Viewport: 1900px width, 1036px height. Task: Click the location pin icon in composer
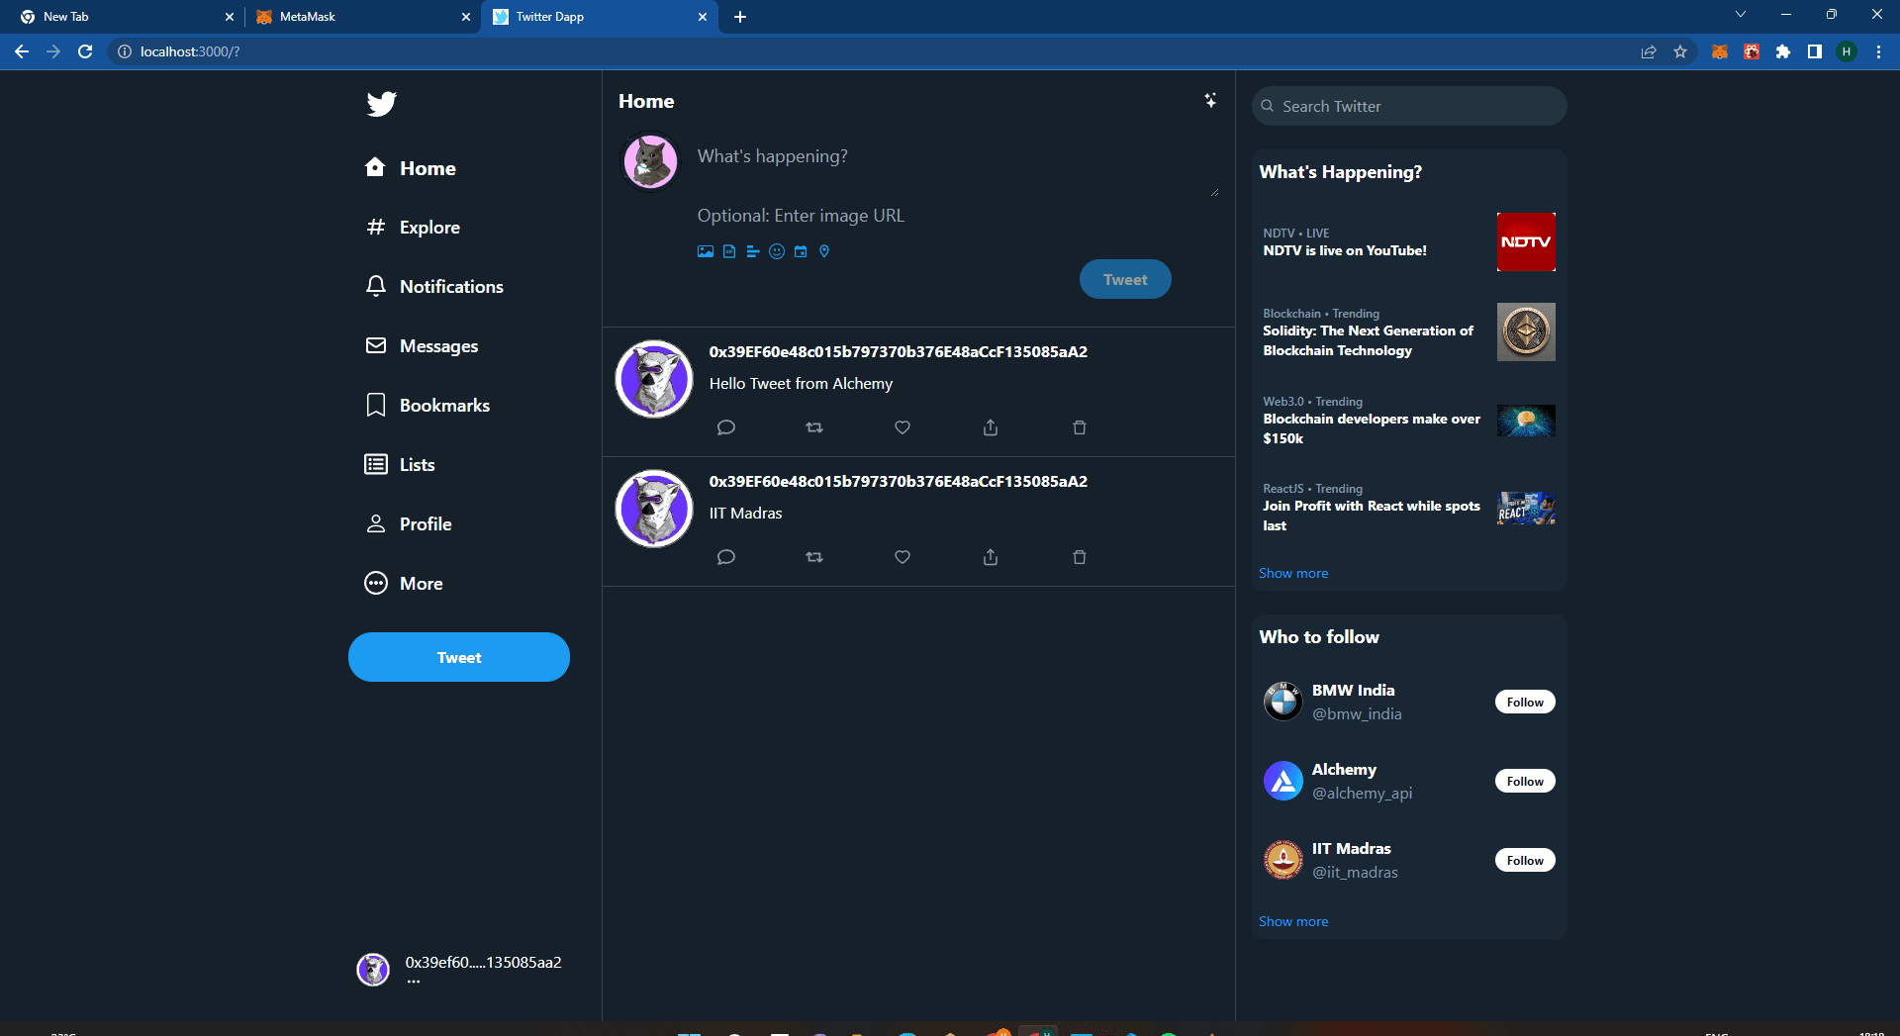(824, 251)
